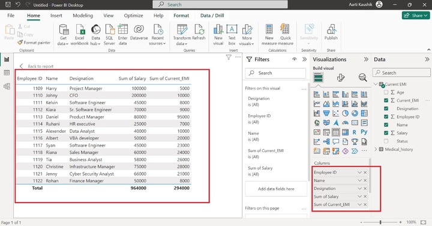
Task: Open Sum of Salary column dropdown
Action: coord(359,197)
